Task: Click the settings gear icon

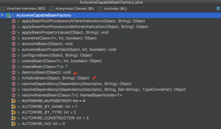Action: tap(218, 9)
